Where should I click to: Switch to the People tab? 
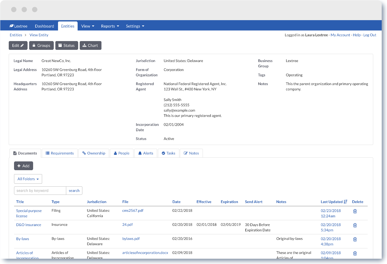pyautogui.click(x=122, y=153)
